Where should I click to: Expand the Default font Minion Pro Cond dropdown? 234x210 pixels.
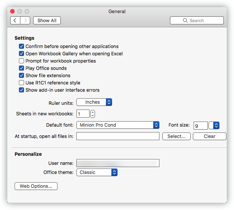click(118, 125)
